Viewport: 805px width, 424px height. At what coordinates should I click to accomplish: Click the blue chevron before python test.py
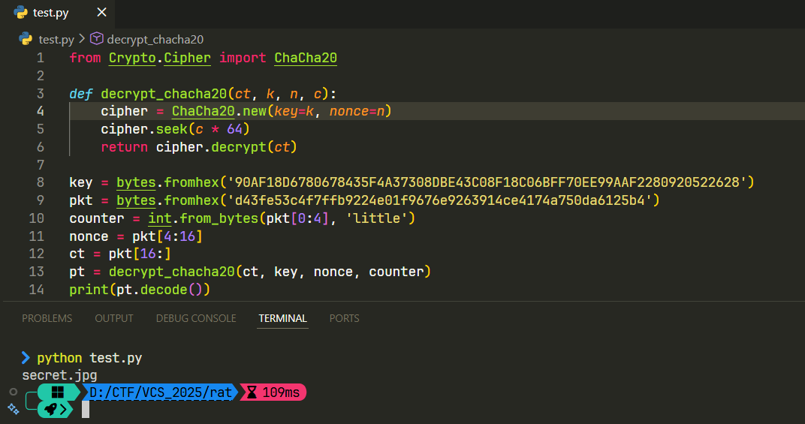26,358
